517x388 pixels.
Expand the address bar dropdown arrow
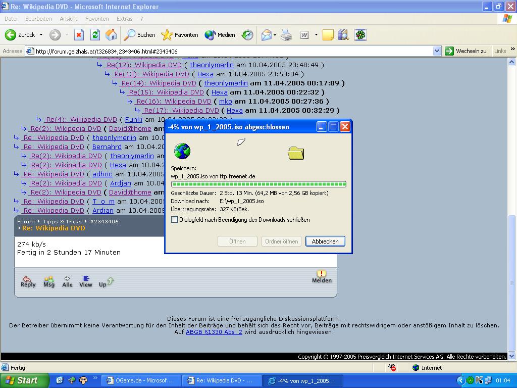pos(437,51)
